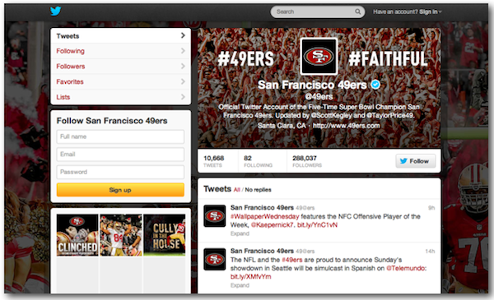View the 82 following count
This screenshot has width=494, height=300.
(x=258, y=161)
